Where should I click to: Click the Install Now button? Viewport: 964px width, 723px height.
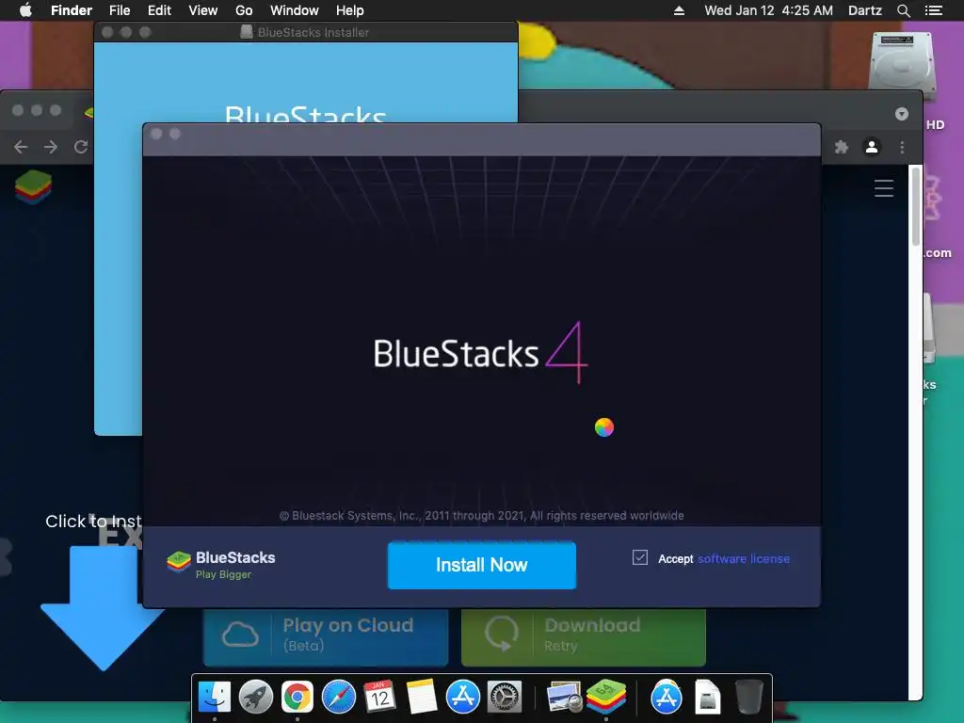[481, 565]
